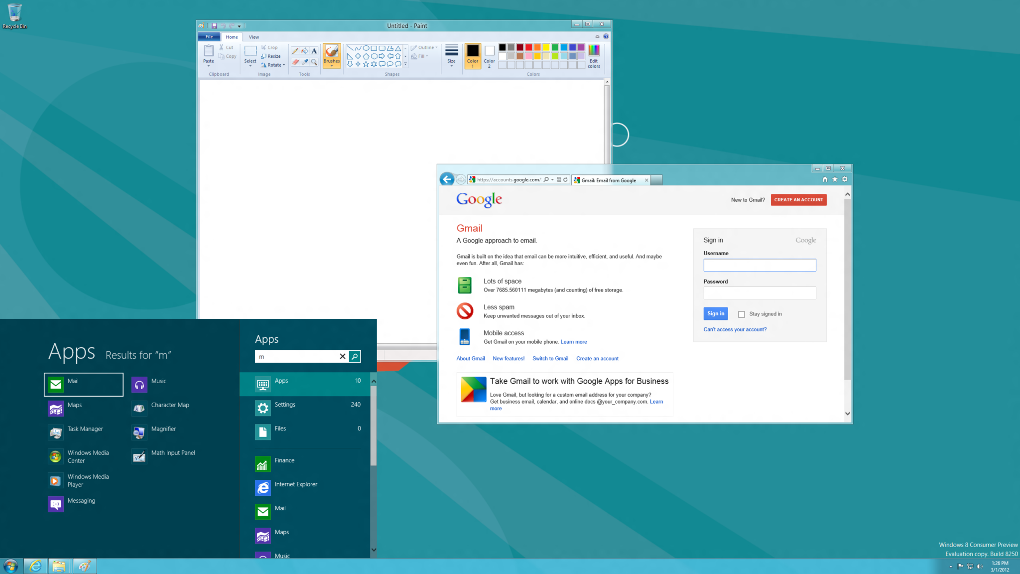Image resolution: width=1020 pixels, height=574 pixels.
Task: Click the Crop tool in Paint
Action: click(x=270, y=47)
